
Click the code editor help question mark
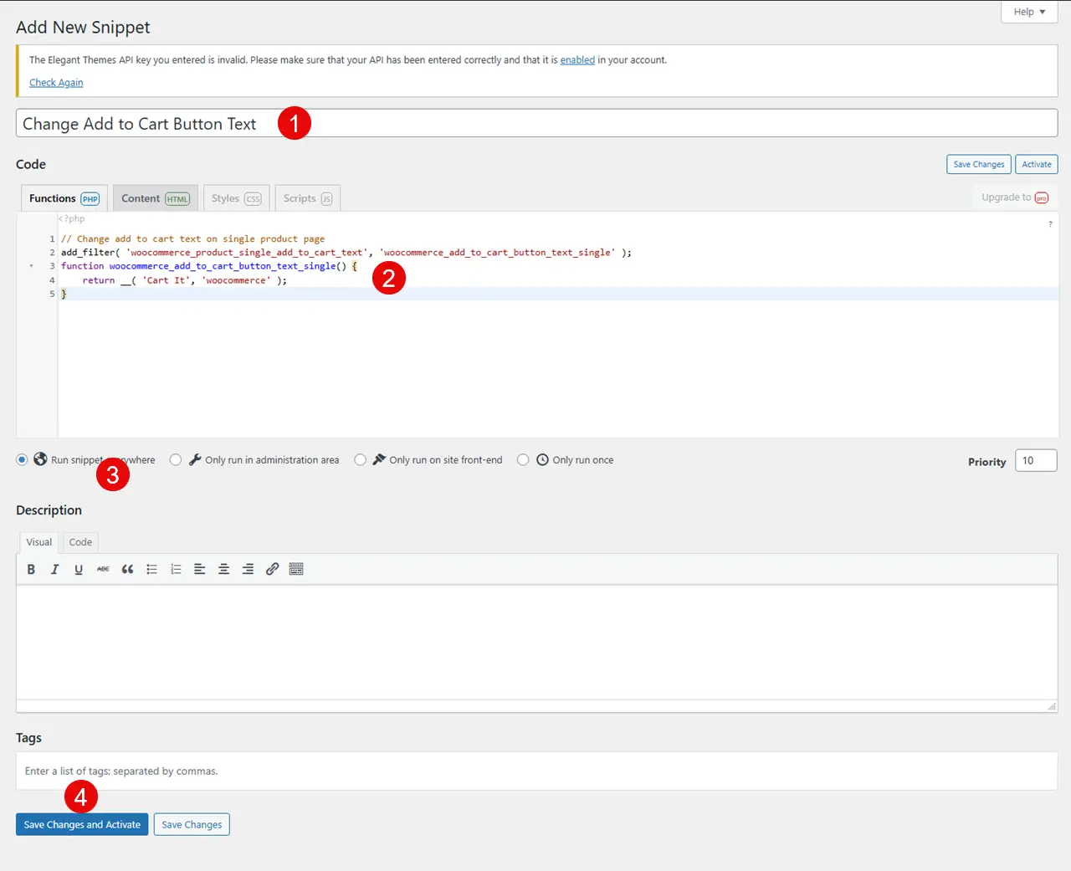click(x=1050, y=224)
